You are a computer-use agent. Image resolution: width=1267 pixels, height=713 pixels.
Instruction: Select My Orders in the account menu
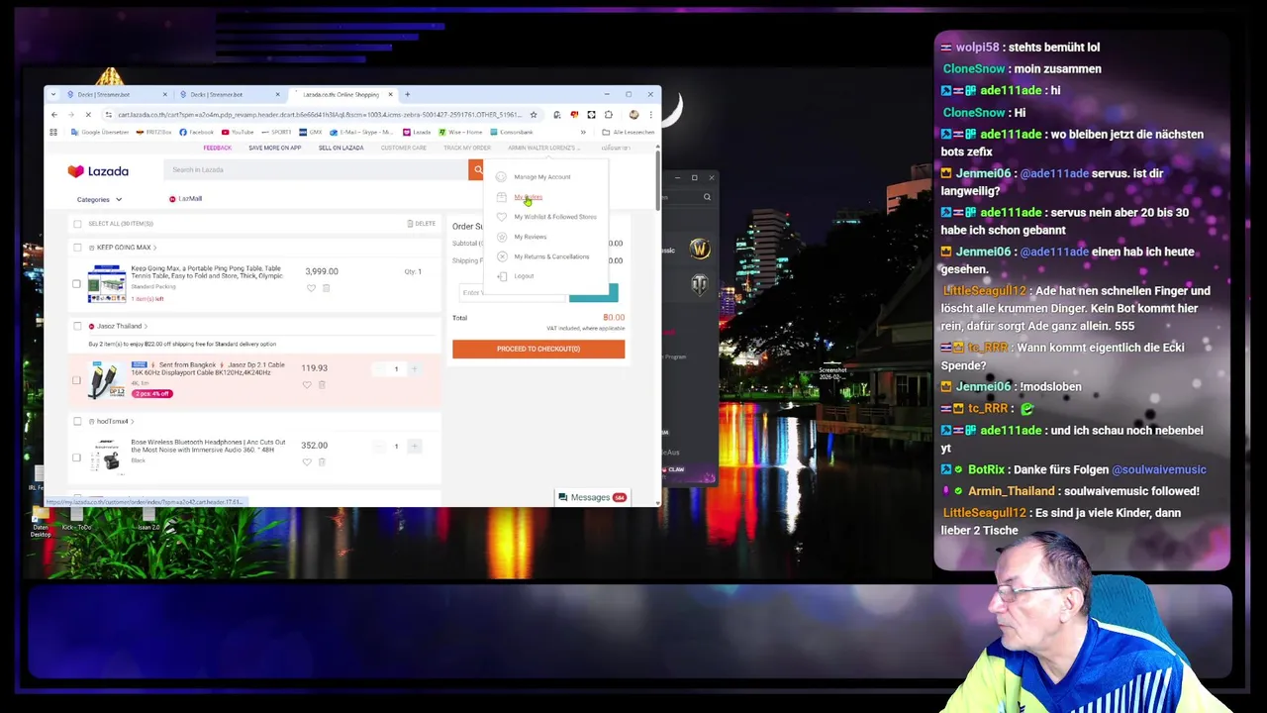pyautogui.click(x=528, y=197)
